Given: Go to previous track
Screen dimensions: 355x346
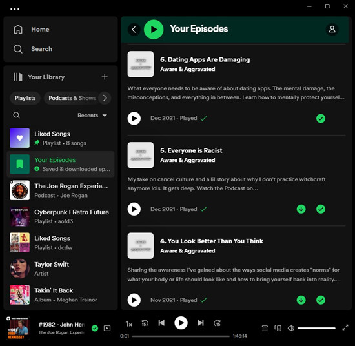Looking at the screenshot, I should tap(161, 323).
